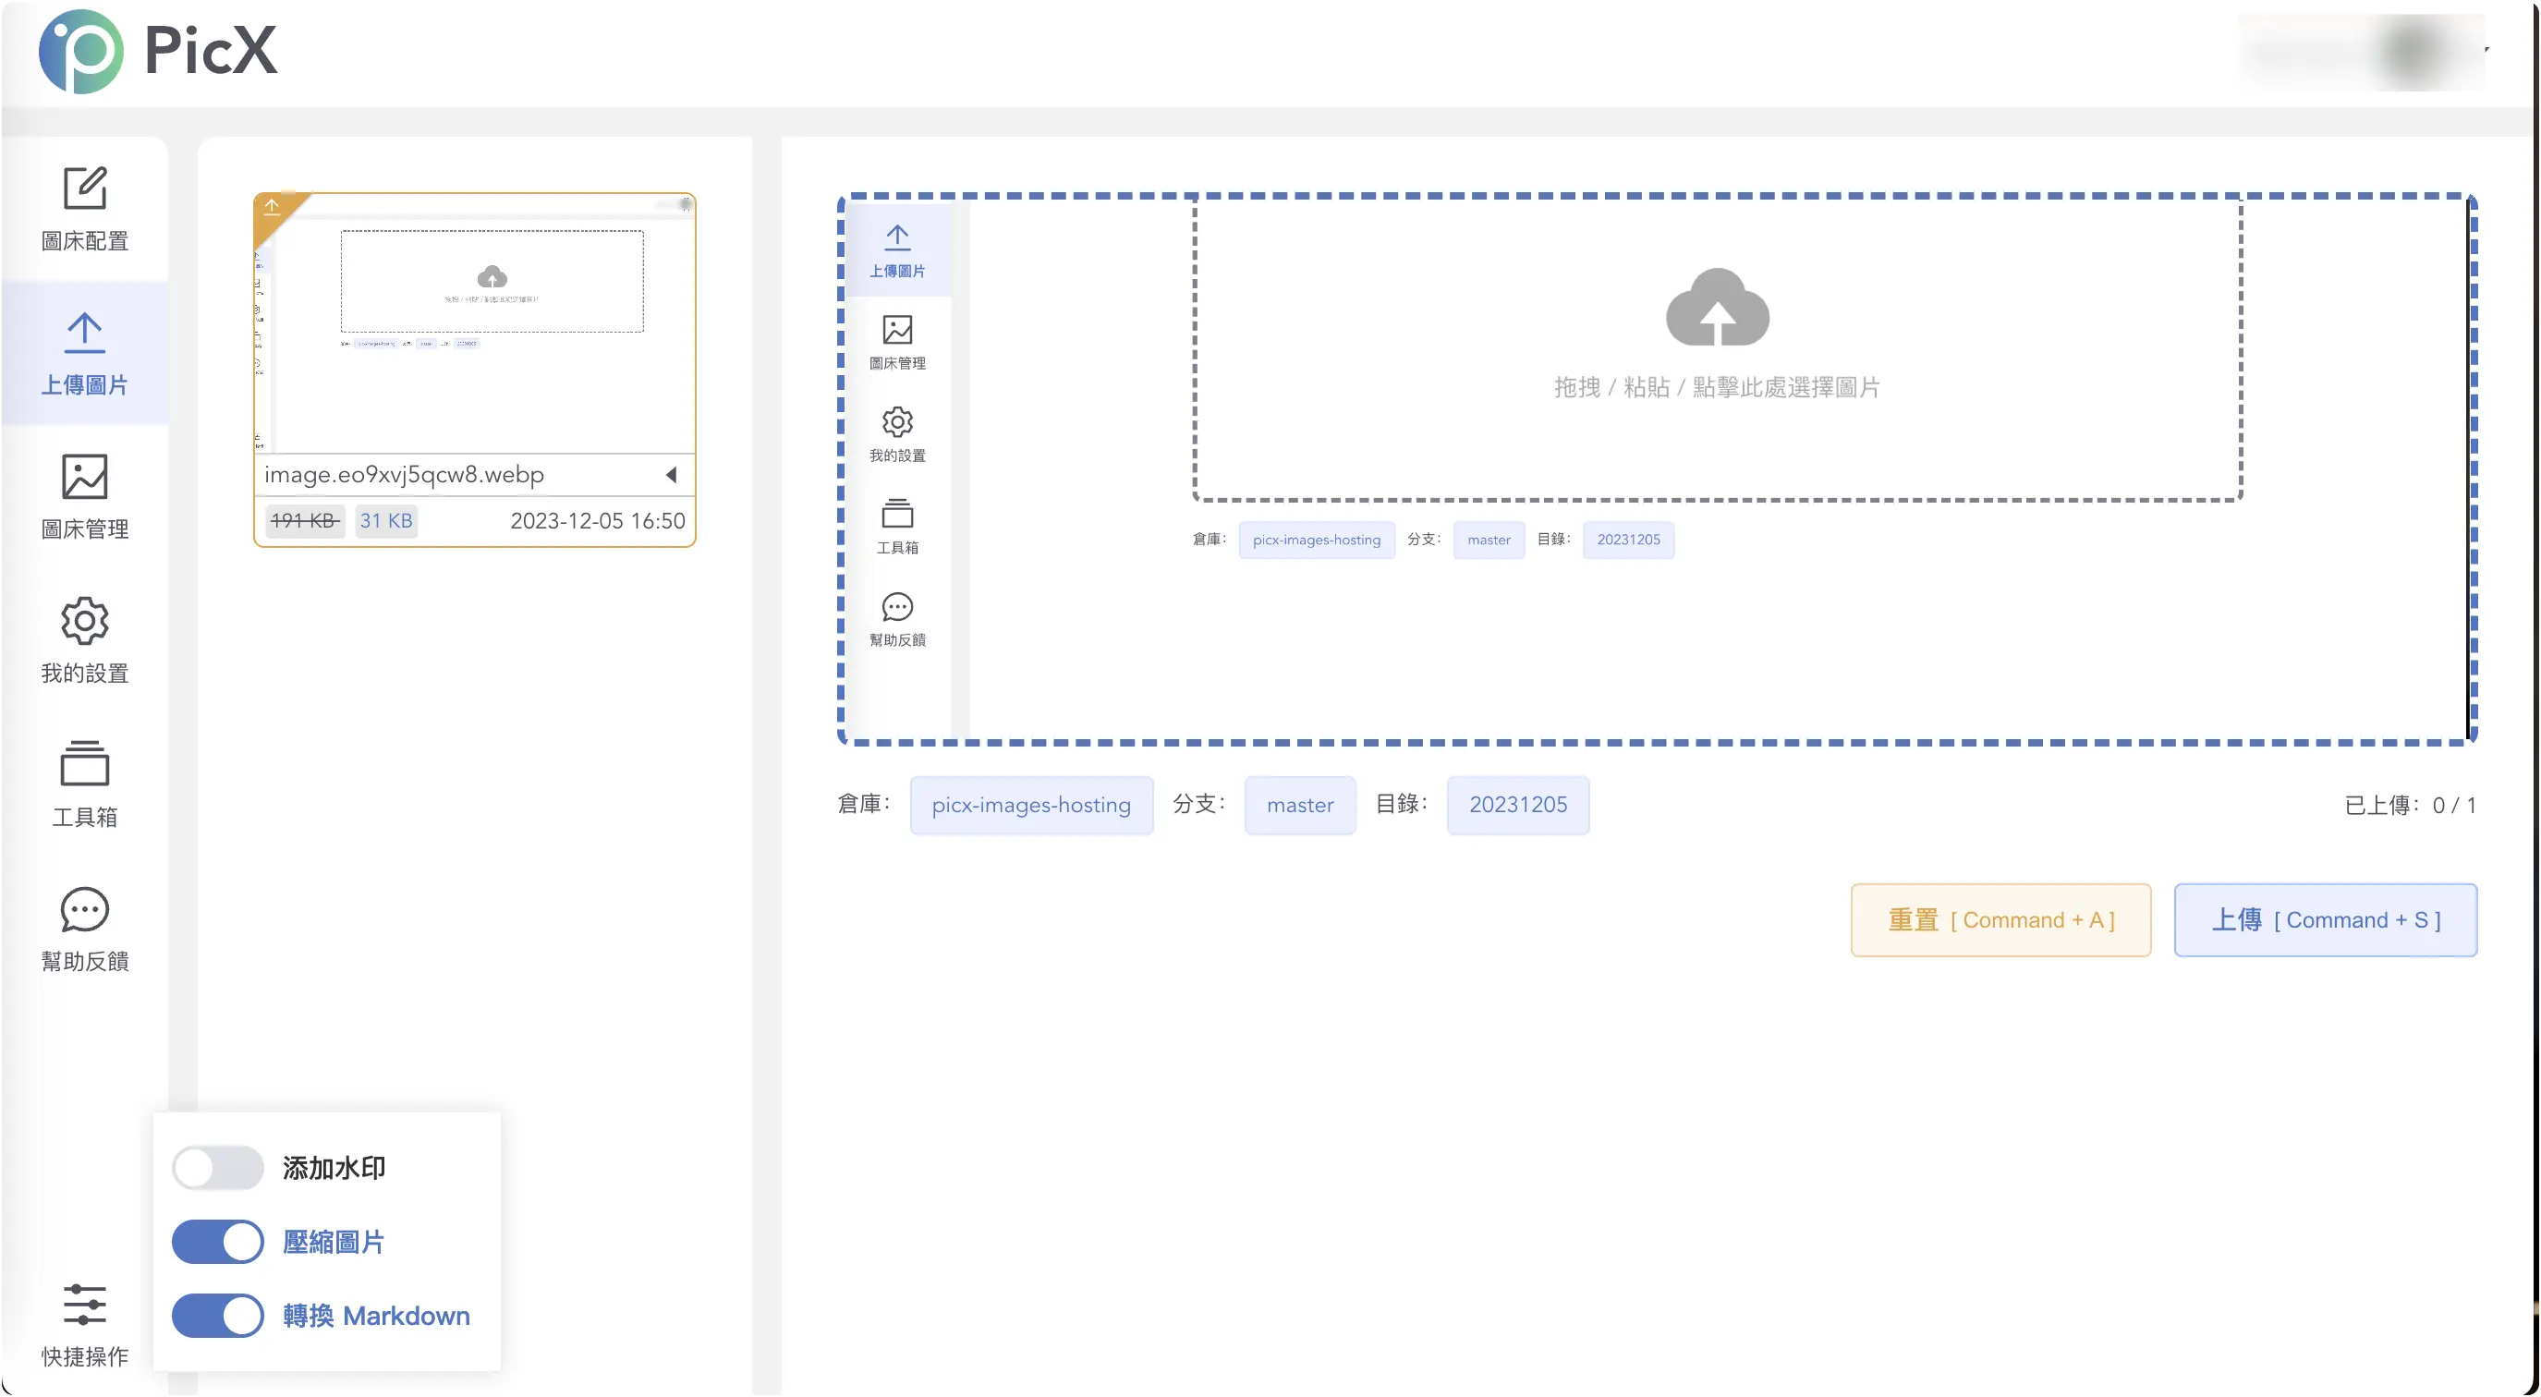Click the image.eo9xvj5qcw8.webp thumbnail preview
The image size is (2541, 1397).
[x=474, y=323]
